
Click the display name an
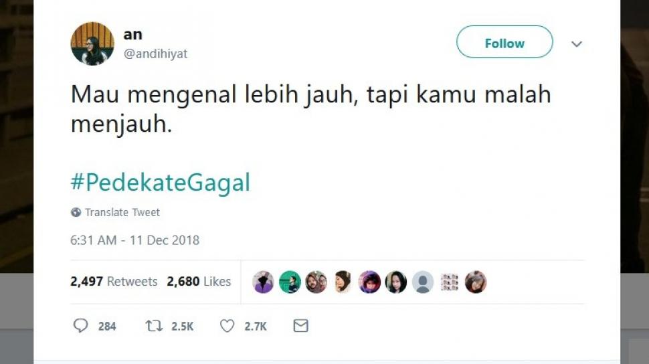[133, 34]
